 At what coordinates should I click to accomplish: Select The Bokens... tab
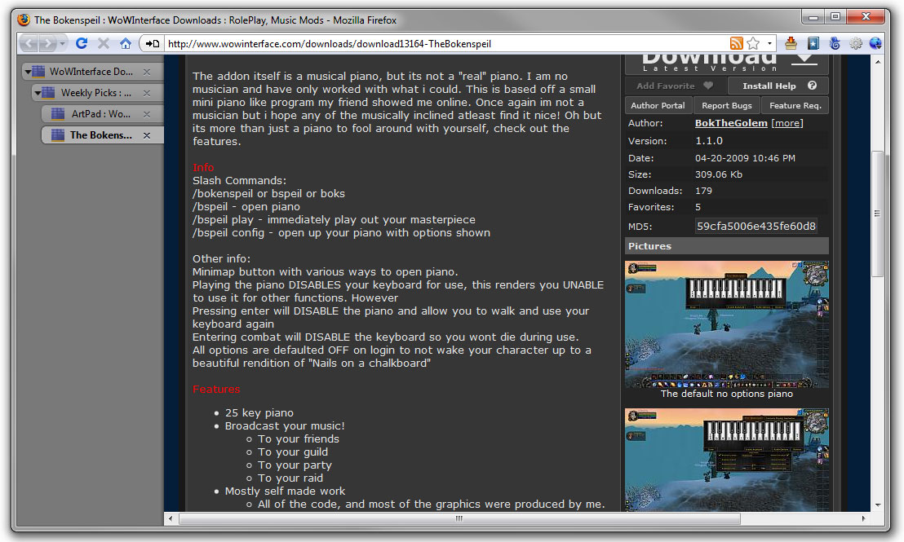pyautogui.click(x=101, y=135)
